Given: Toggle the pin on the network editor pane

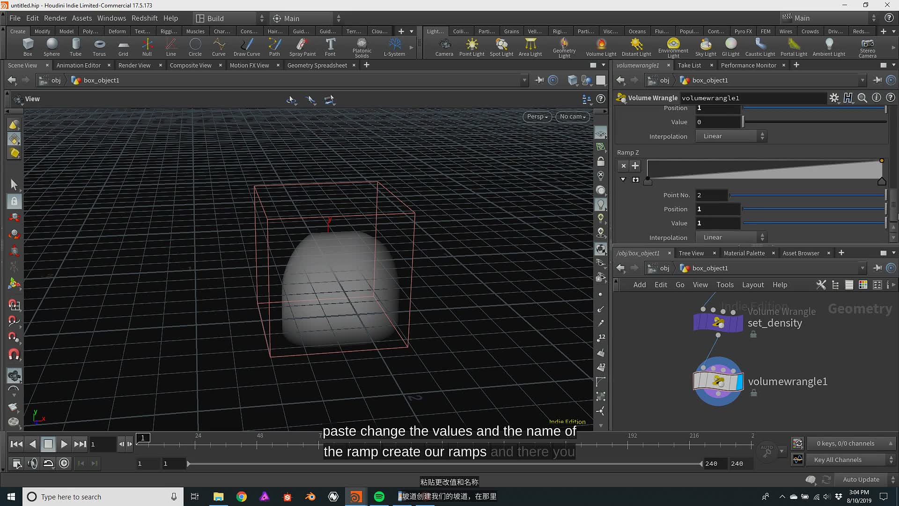Looking at the screenshot, I should (x=877, y=268).
